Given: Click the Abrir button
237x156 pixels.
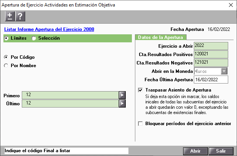Looking at the screenshot, I should click(x=195, y=151).
